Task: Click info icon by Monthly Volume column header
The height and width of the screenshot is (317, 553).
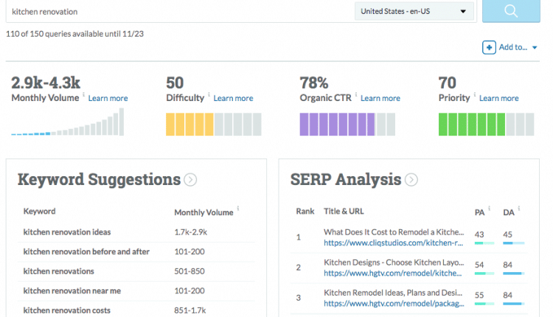Action: pos(238,208)
